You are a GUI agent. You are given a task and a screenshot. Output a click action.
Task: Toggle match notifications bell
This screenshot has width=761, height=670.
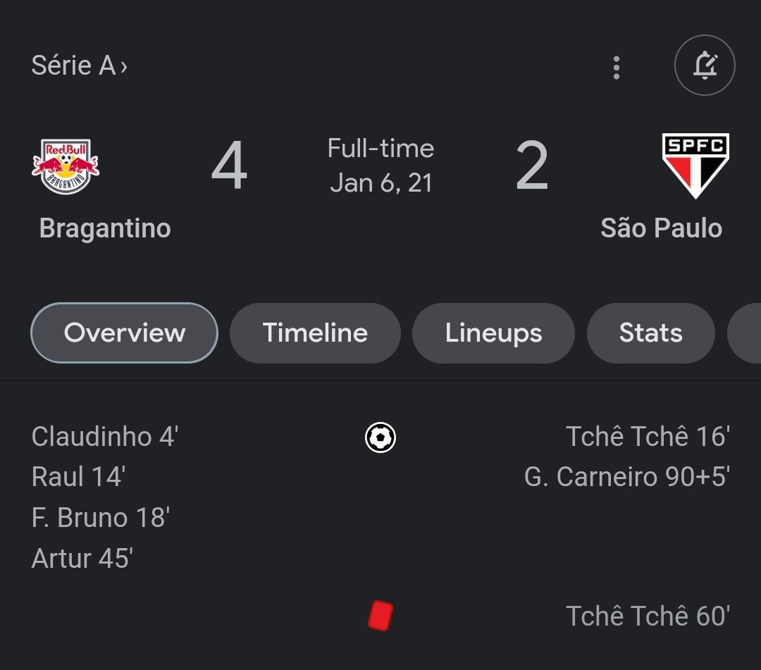point(705,66)
